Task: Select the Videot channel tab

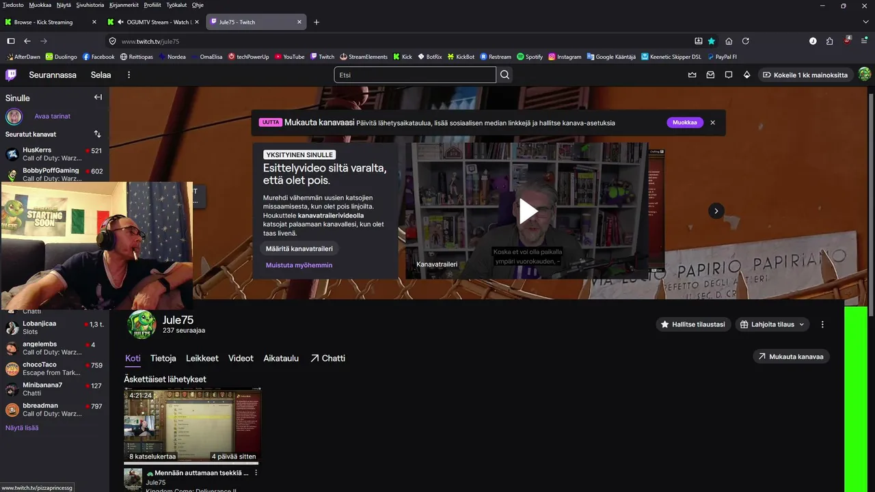Action: pyautogui.click(x=241, y=358)
